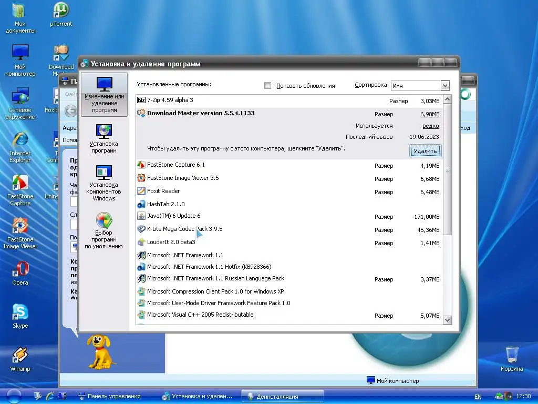Click the LouderIt 2.0 beta3 icon
The height and width of the screenshot is (404, 538).
tap(141, 242)
